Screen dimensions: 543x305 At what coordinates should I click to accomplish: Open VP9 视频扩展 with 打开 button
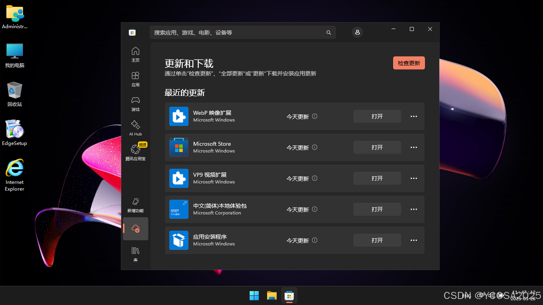377,178
